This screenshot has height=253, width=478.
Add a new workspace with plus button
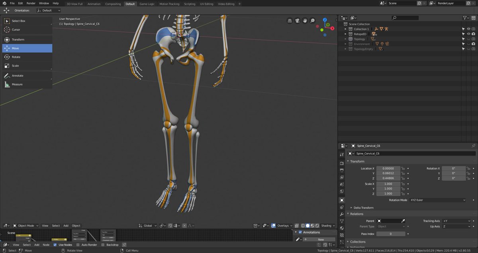(x=239, y=4)
